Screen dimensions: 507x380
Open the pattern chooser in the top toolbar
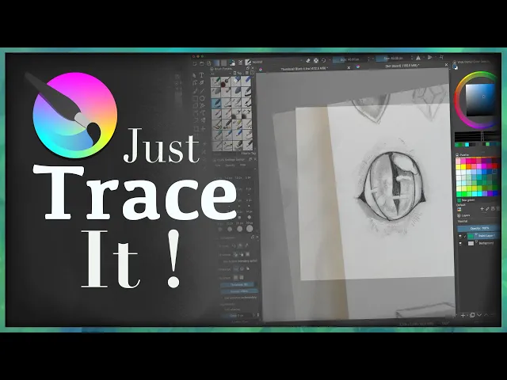[x=223, y=63]
